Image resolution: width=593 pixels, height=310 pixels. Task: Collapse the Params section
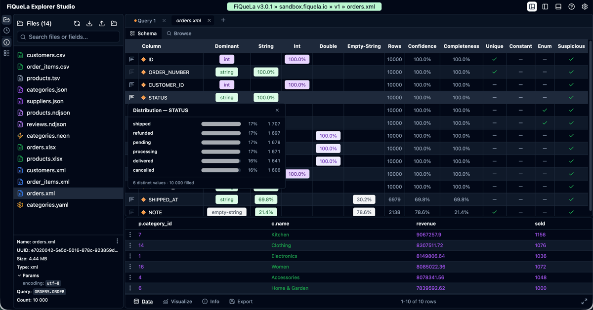pos(28,275)
